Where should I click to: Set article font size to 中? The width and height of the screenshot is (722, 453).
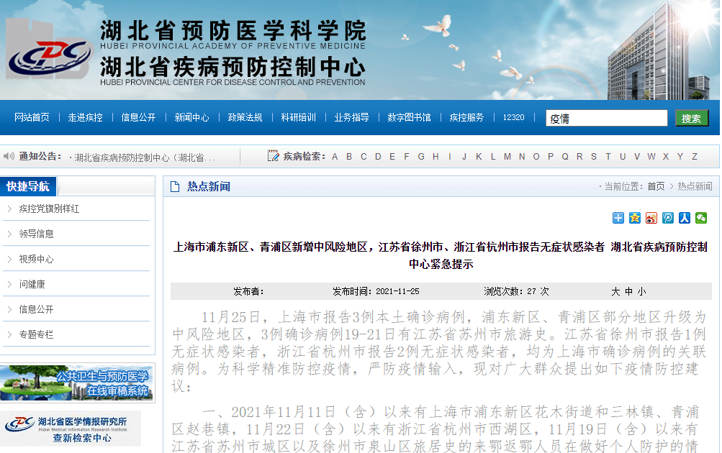(x=629, y=292)
